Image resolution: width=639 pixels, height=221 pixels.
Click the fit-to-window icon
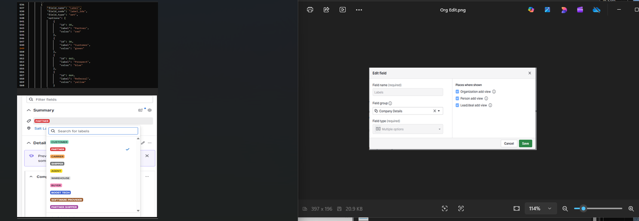coord(517,208)
